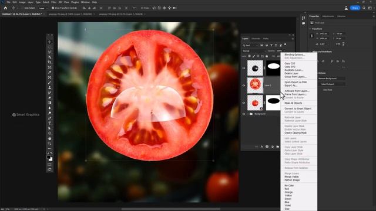Select the Pen tool
Image resolution: width=376 pixels, height=211 pixels.
[49, 118]
